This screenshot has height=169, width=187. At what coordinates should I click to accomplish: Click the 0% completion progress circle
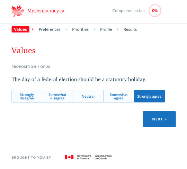[155, 11]
